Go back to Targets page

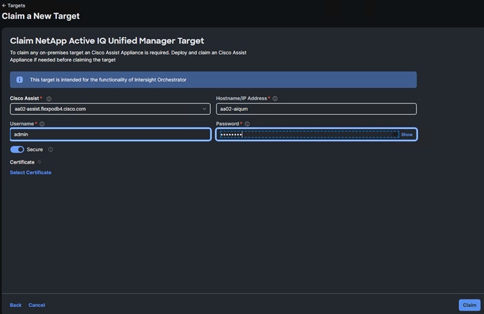coord(14,6)
